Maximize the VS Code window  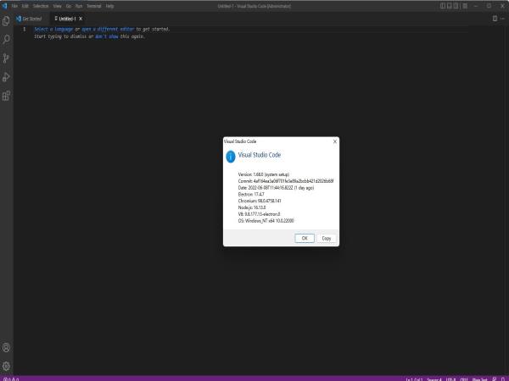point(489,6)
